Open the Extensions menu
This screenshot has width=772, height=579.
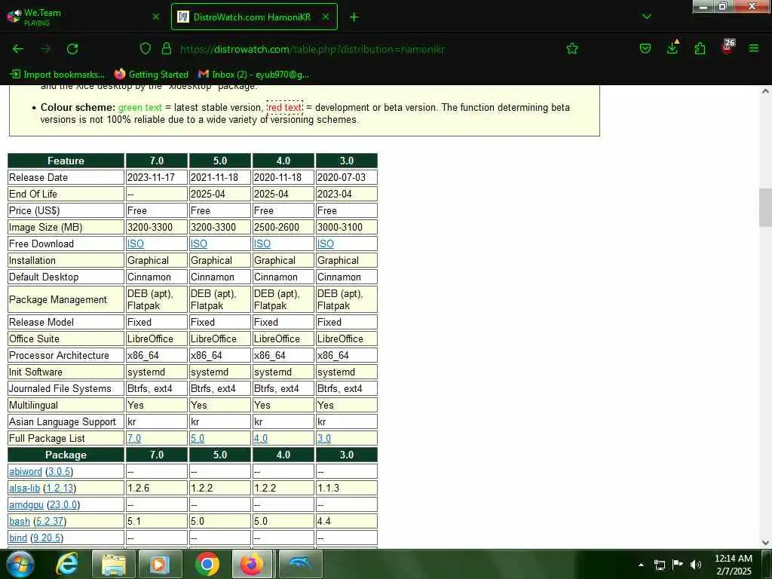point(700,48)
